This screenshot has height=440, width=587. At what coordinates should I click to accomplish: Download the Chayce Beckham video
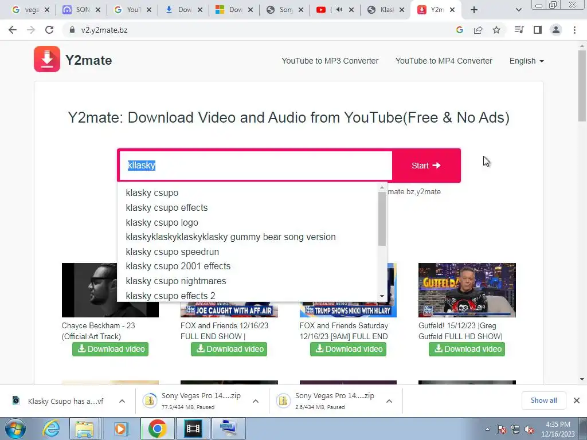(x=111, y=349)
